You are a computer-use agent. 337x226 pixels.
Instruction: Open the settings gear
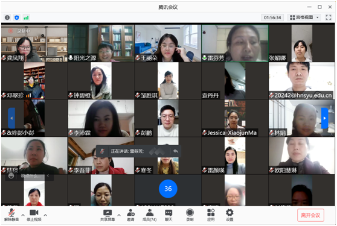tap(229, 215)
